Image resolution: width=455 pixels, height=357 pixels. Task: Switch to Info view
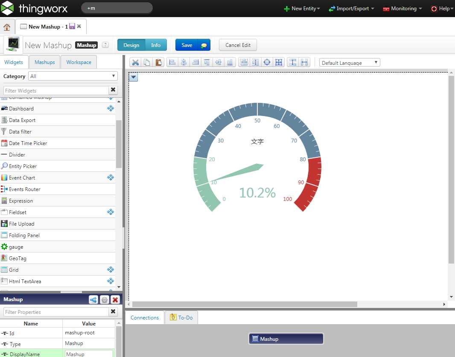tap(156, 45)
